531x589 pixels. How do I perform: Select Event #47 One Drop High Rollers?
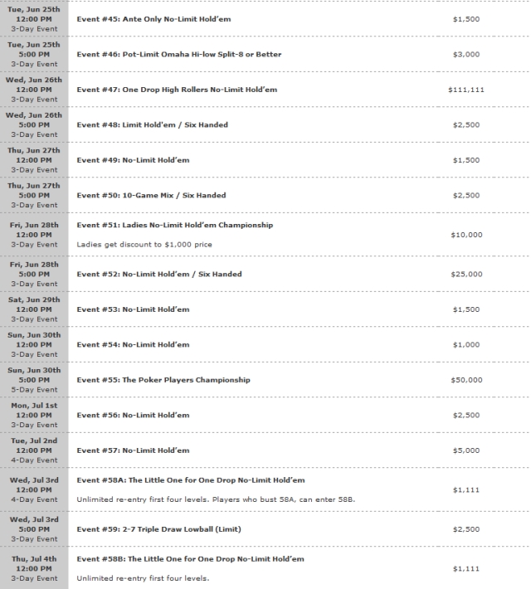tap(177, 90)
